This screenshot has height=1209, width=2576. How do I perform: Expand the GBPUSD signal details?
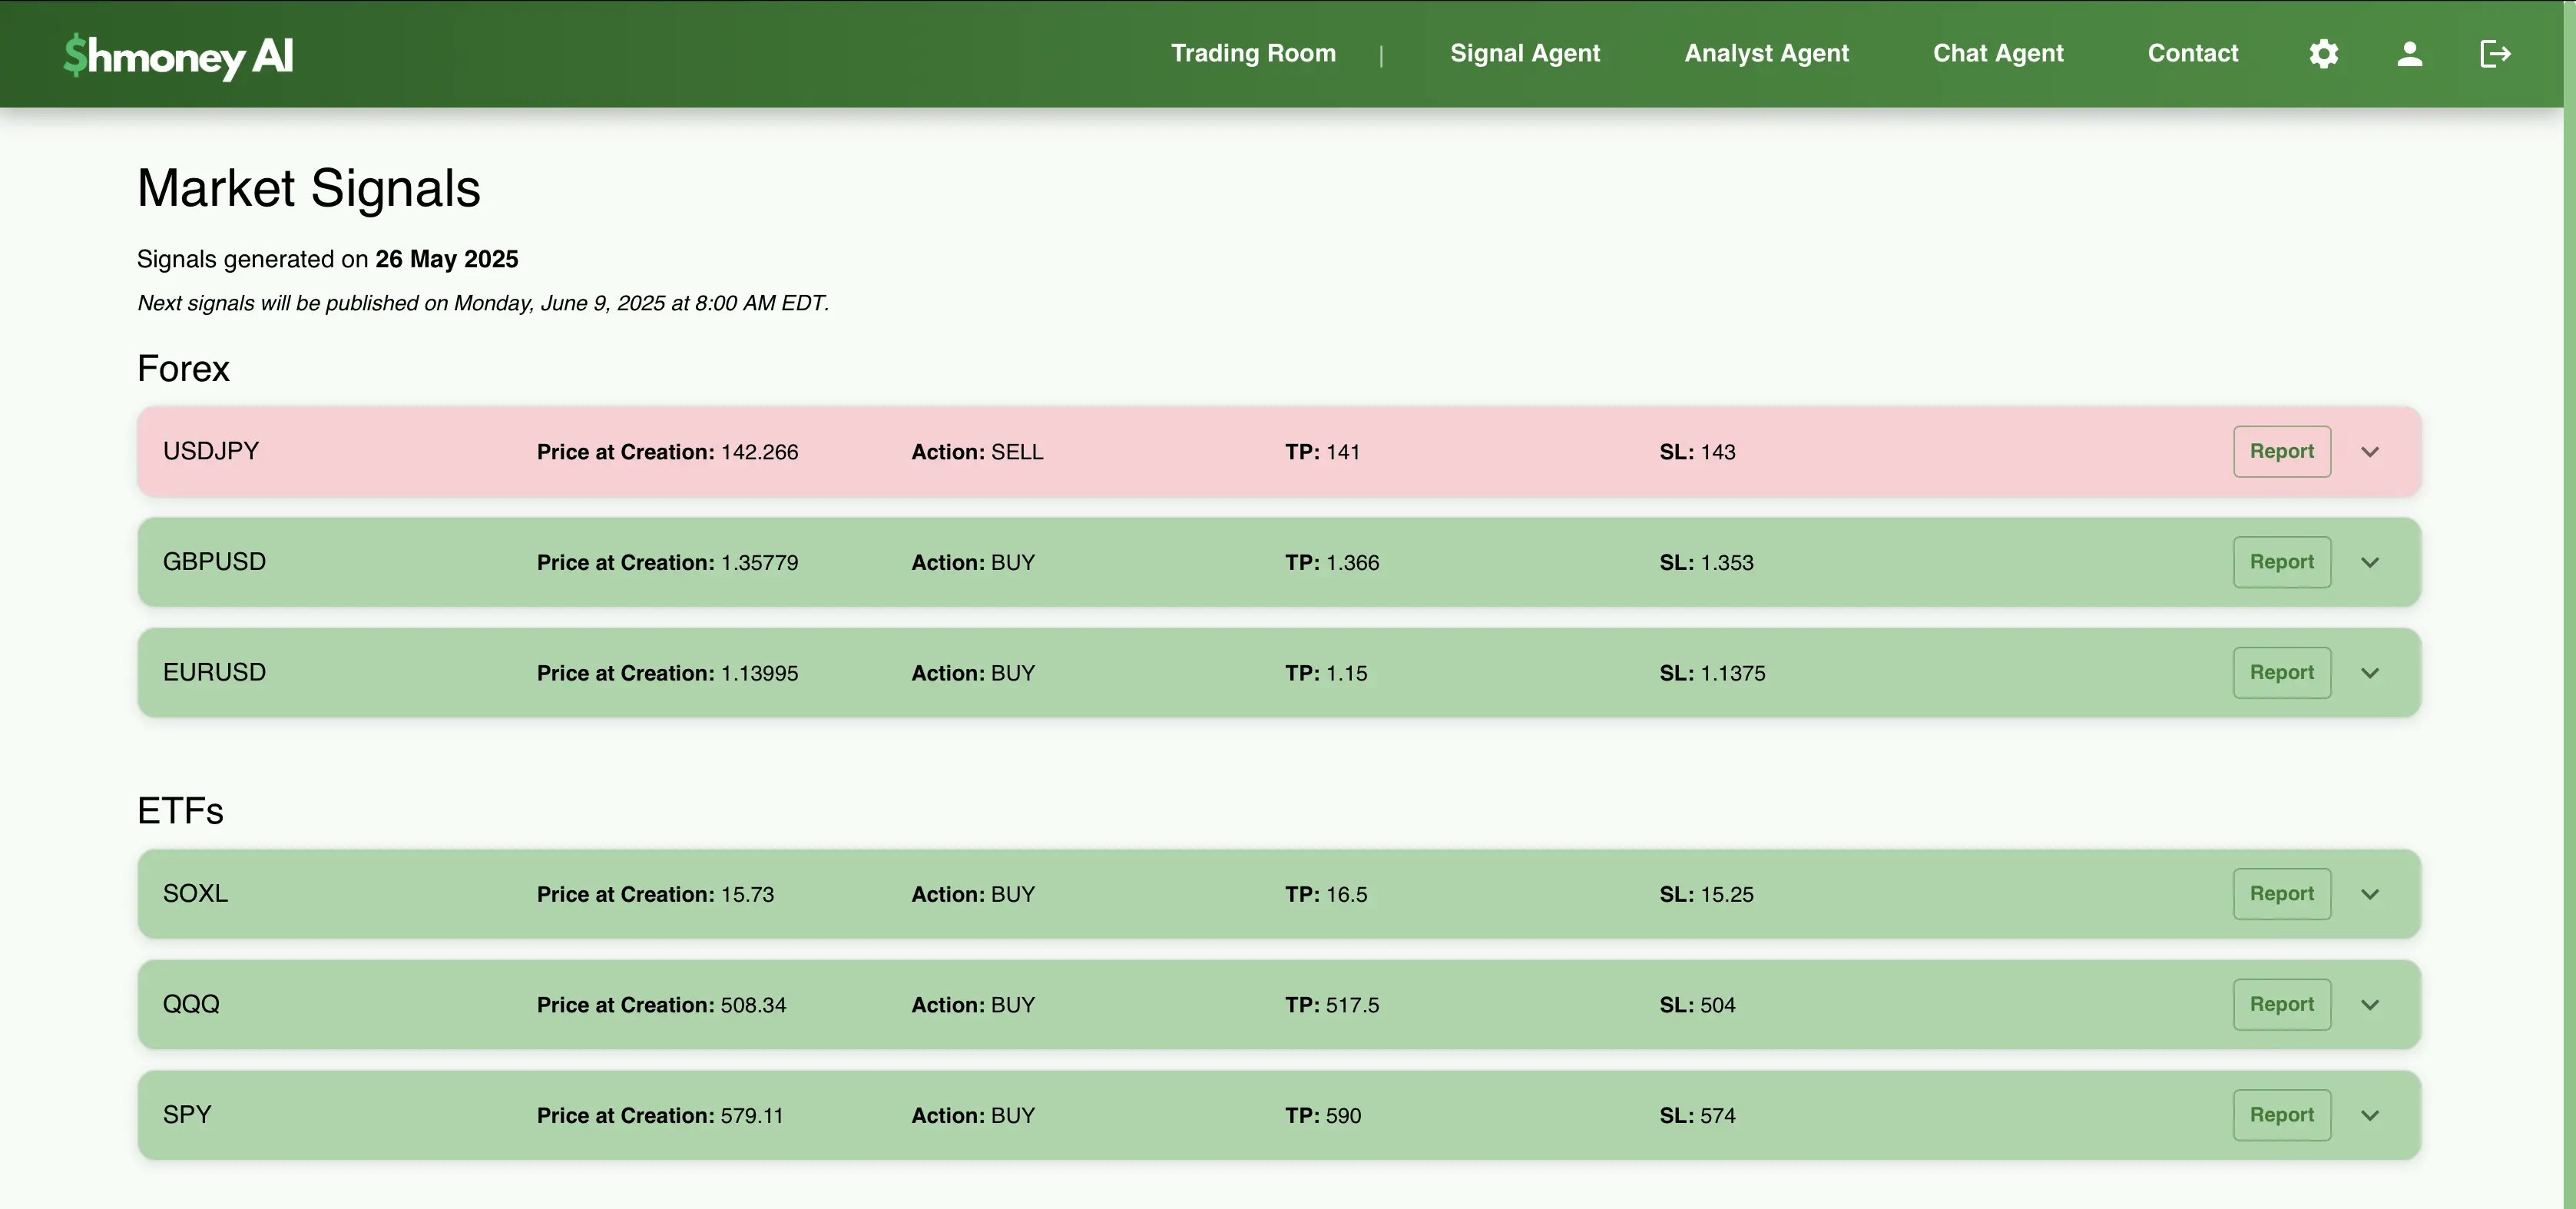tap(2369, 563)
